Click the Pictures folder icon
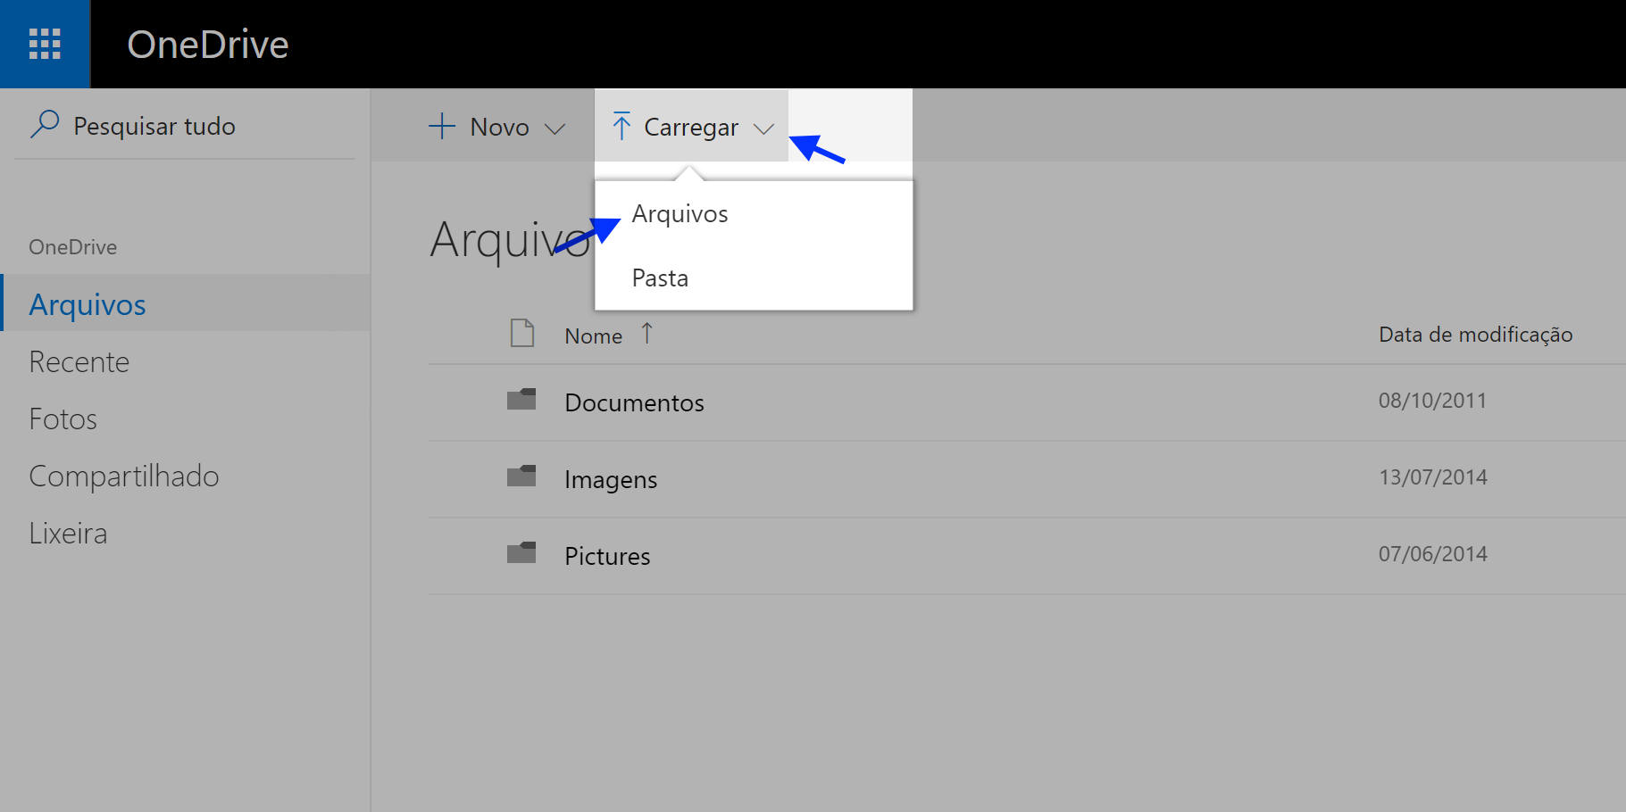This screenshot has height=812, width=1626. (x=521, y=552)
